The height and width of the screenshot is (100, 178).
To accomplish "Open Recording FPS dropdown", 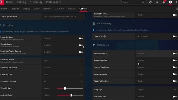I will coord(63,75).
